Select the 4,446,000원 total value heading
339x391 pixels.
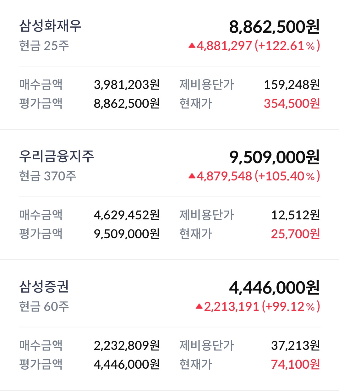pyautogui.click(x=274, y=288)
